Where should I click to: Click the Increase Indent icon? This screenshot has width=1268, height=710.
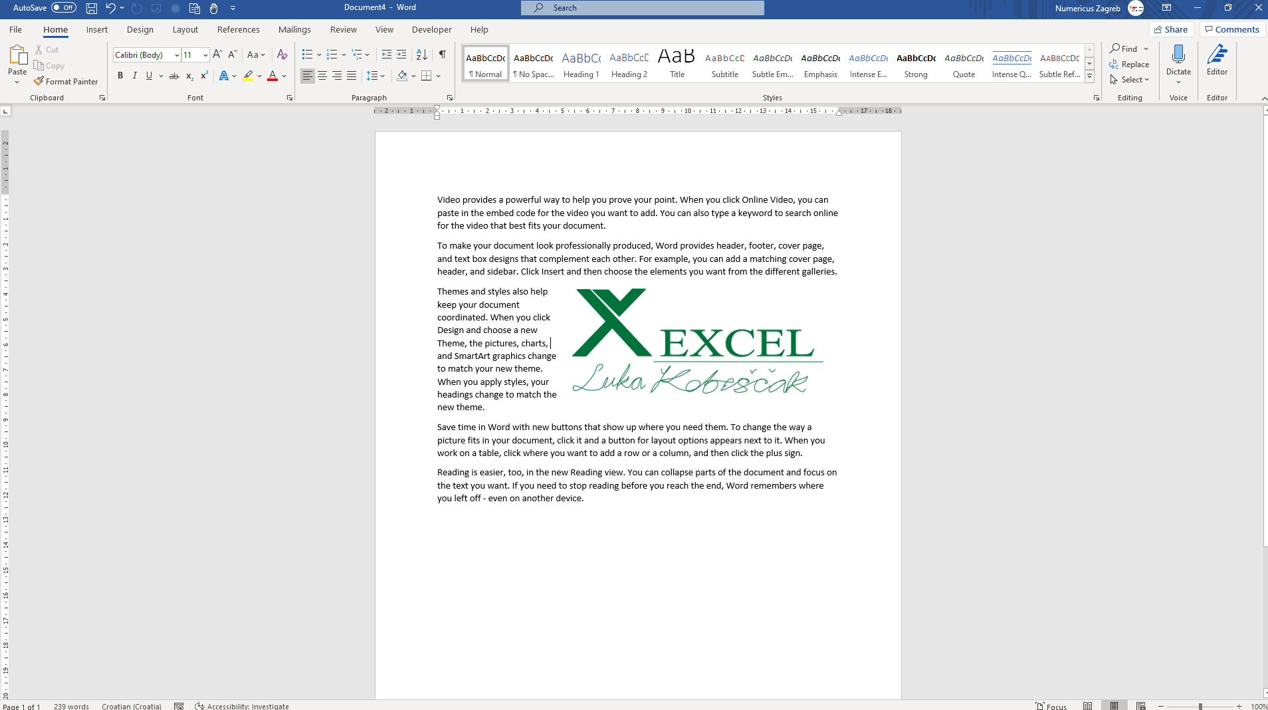pyautogui.click(x=401, y=55)
